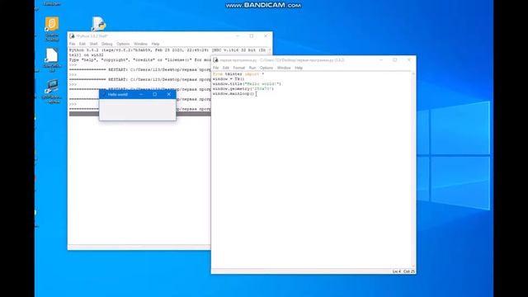This screenshot has width=528, height=297.
Task: Close the Python Shell window
Action: pyautogui.click(x=266, y=36)
